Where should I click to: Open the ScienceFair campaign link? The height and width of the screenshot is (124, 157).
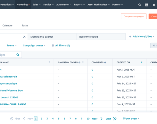coord(9,77)
